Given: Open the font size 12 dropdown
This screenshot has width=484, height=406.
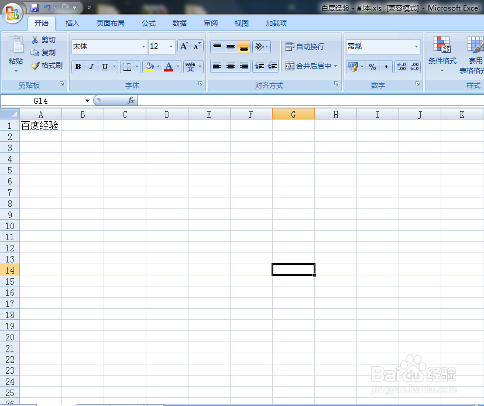Looking at the screenshot, I should [171, 47].
